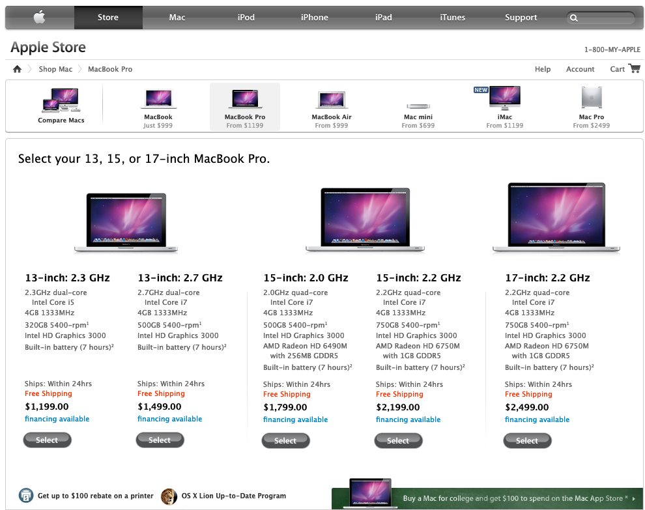Click the Apple logo in navigation bar

40,18
